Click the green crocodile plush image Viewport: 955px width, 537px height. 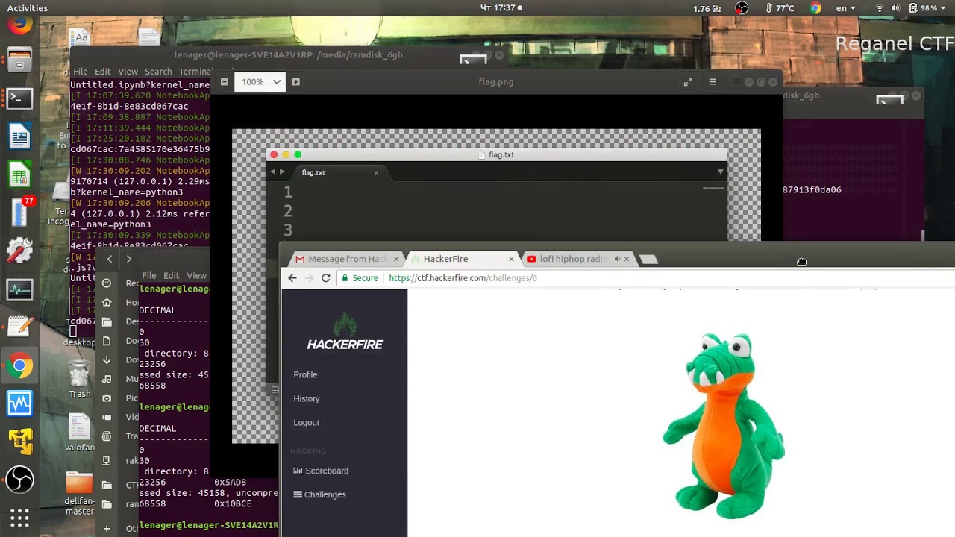[x=724, y=426]
